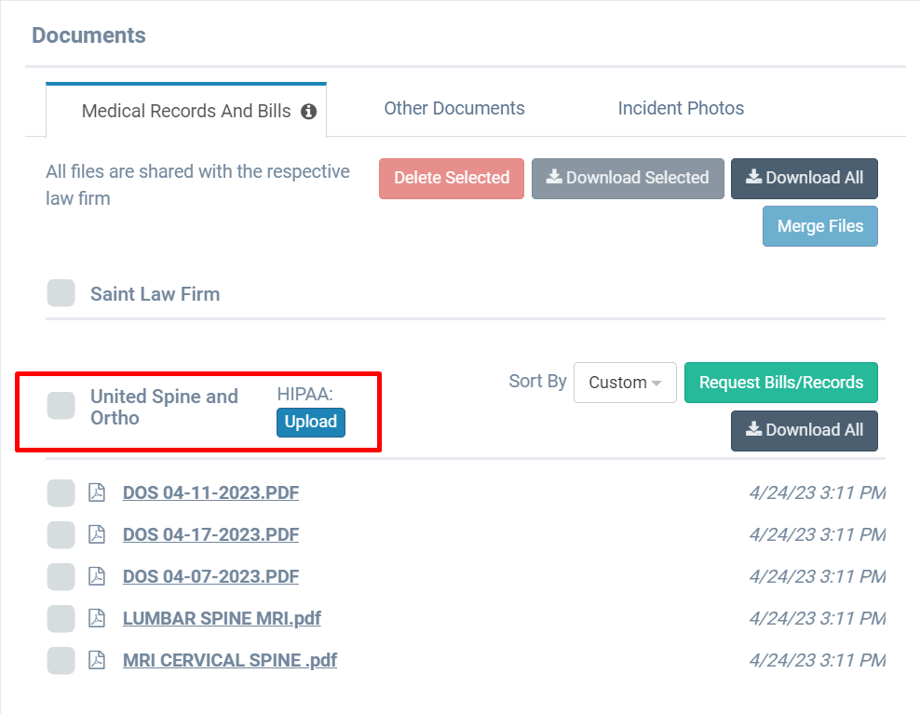Open the Other Documents tab
Screen dimensions: 920x714
[454, 109]
